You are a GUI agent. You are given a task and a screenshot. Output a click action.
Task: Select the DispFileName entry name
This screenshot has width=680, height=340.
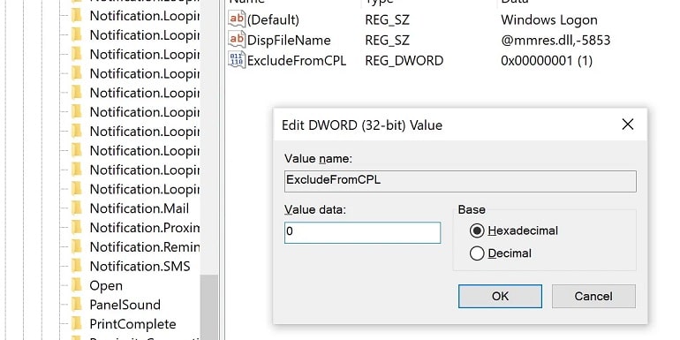[289, 41]
